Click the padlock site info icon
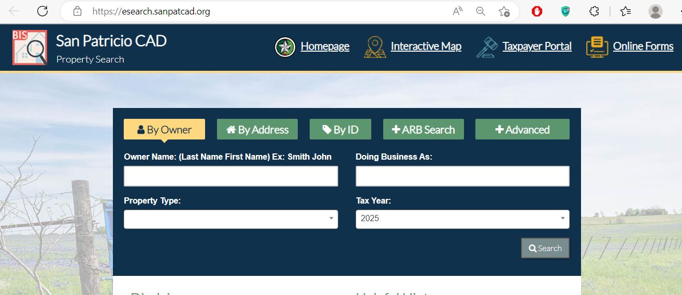Image resolution: width=682 pixels, height=295 pixels. (x=77, y=11)
